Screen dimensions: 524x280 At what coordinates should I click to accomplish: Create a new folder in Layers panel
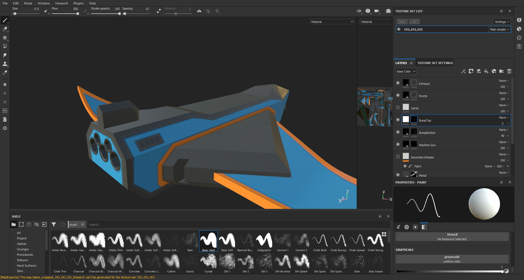(x=502, y=71)
